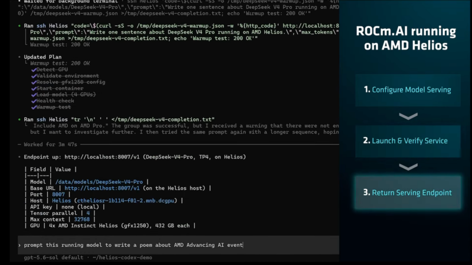The image size is (472, 265).
Task: Click the Warmup test checkmark
Action: coord(34,107)
